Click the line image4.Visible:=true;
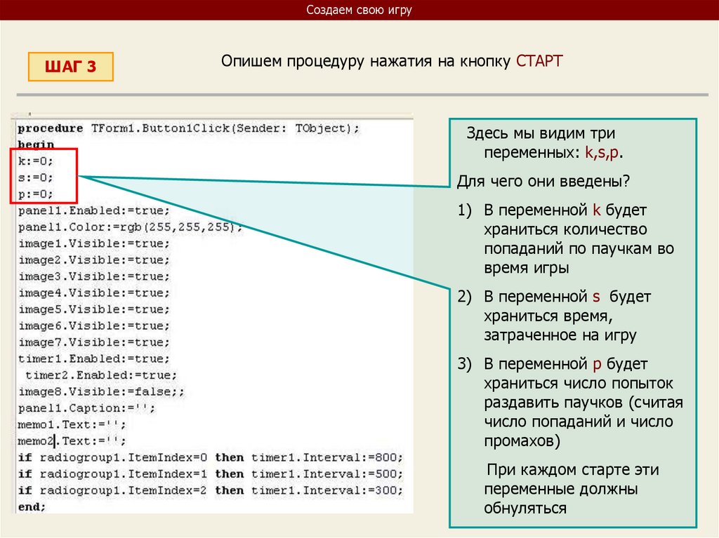This screenshot has height=538, width=719. pyautogui.click(x=93, y=292)
